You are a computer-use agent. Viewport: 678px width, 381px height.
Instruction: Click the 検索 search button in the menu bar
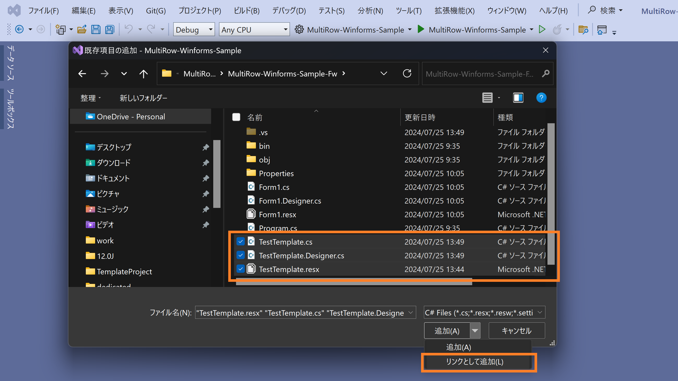[x=605, y=11]
